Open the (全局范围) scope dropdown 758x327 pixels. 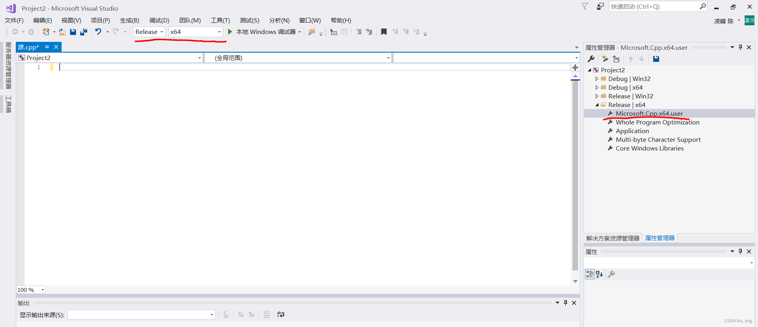point(298,58)
